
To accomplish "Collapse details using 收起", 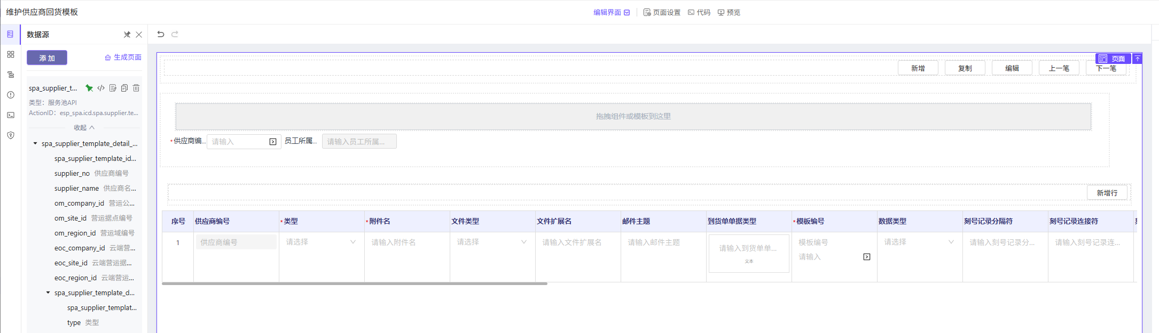I will click(84, 128).
